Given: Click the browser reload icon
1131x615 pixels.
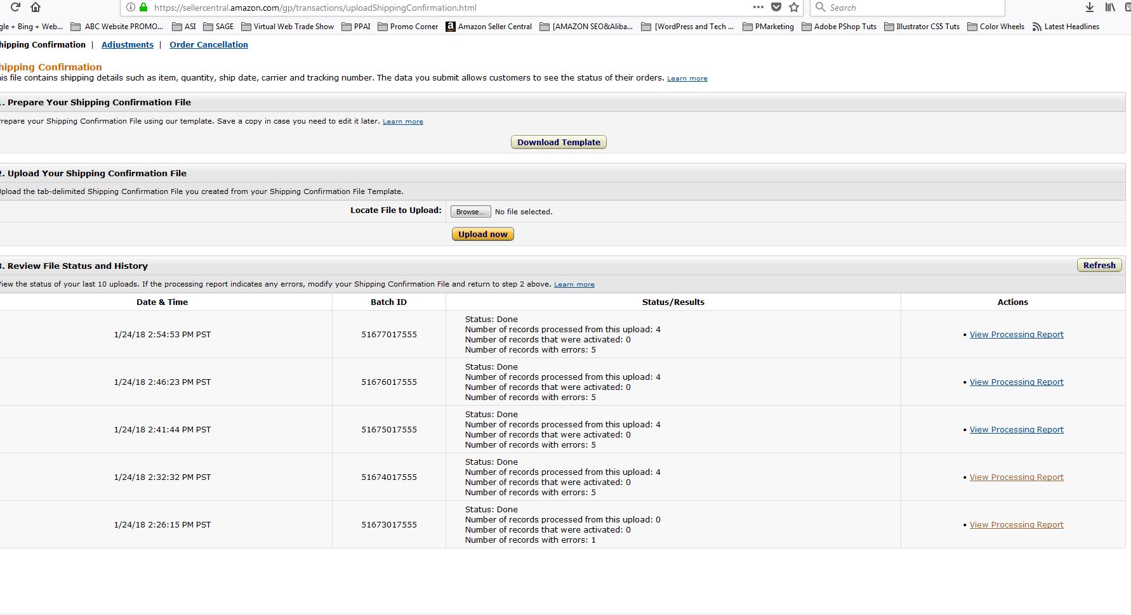Looking at the screenshot, I should coord(15,7).
